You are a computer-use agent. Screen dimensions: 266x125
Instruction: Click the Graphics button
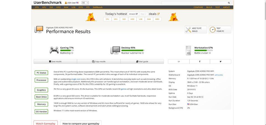point(41,90)
